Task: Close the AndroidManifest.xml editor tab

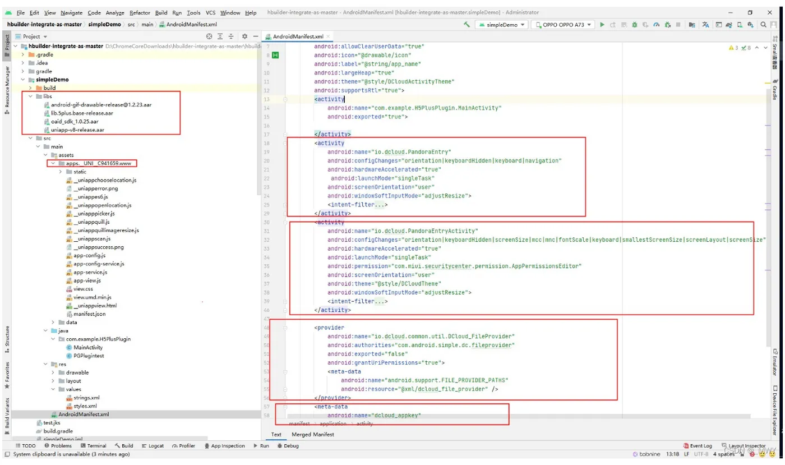Action: [x=329, y=36]
